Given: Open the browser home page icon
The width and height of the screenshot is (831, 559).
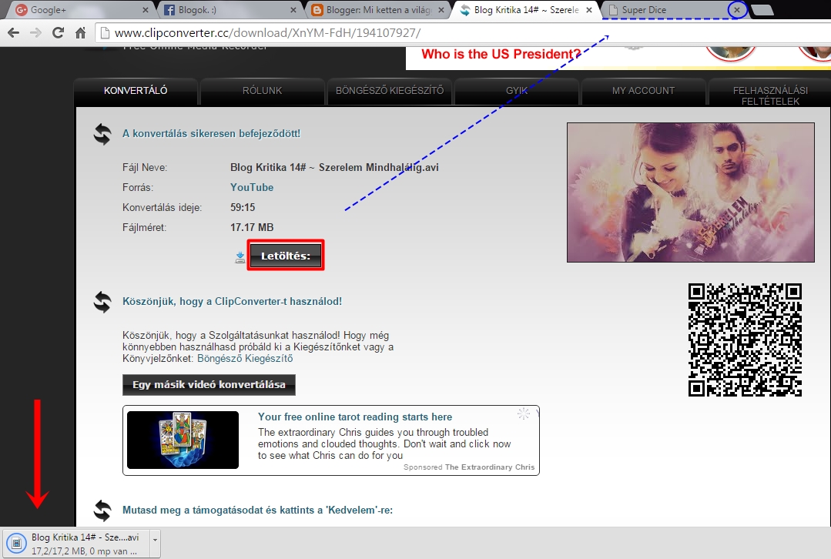Looking at the screenshot, I should 81,33.
